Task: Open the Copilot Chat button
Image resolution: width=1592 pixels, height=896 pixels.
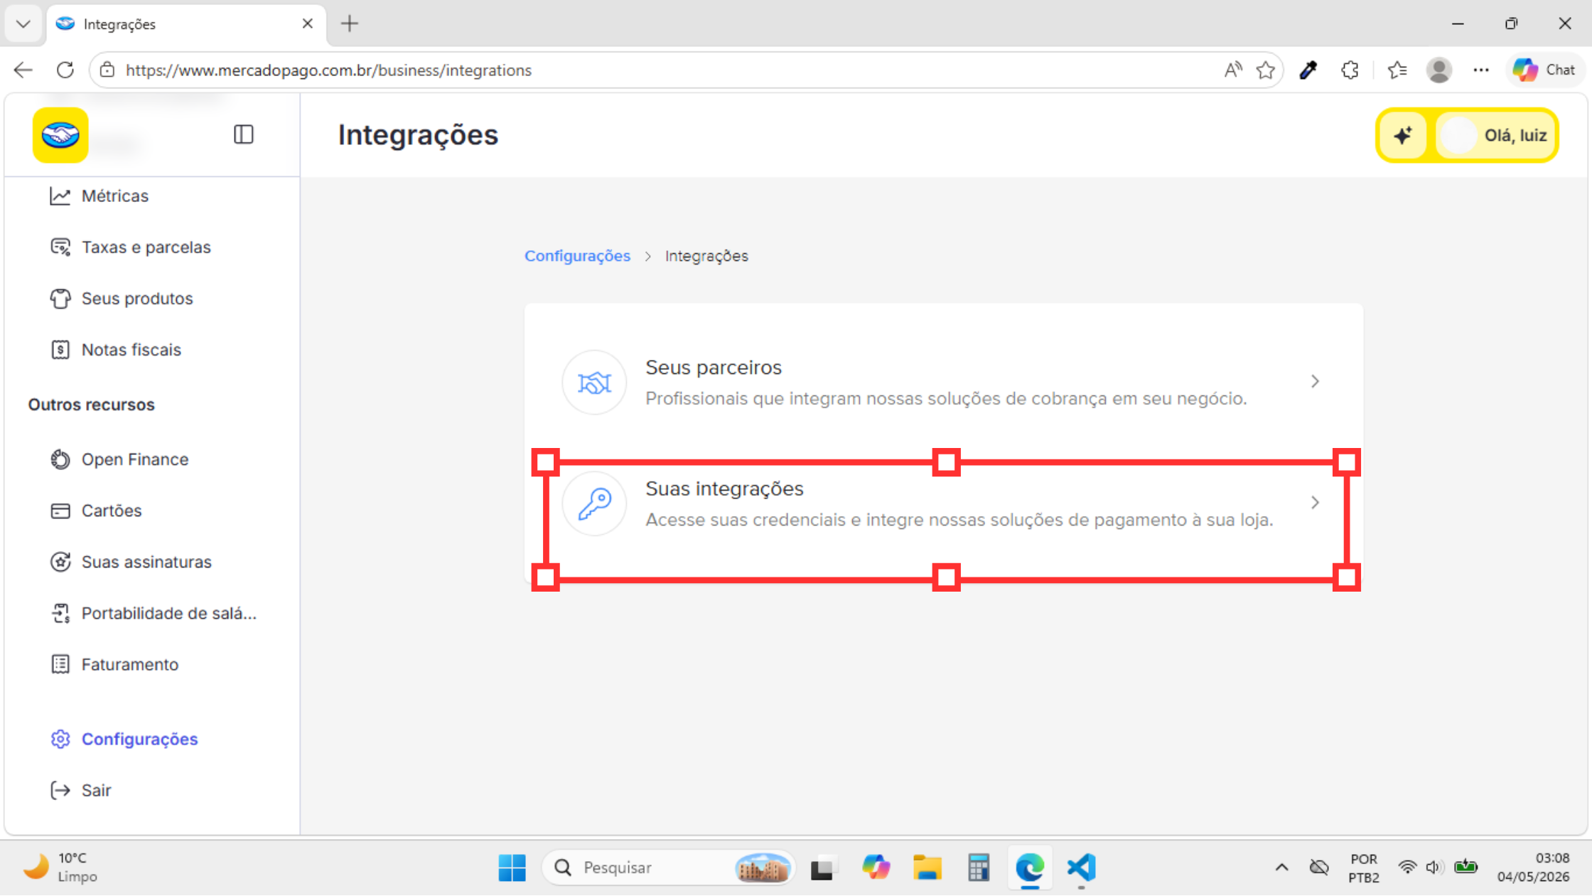Action: (x=1544, y=70)
